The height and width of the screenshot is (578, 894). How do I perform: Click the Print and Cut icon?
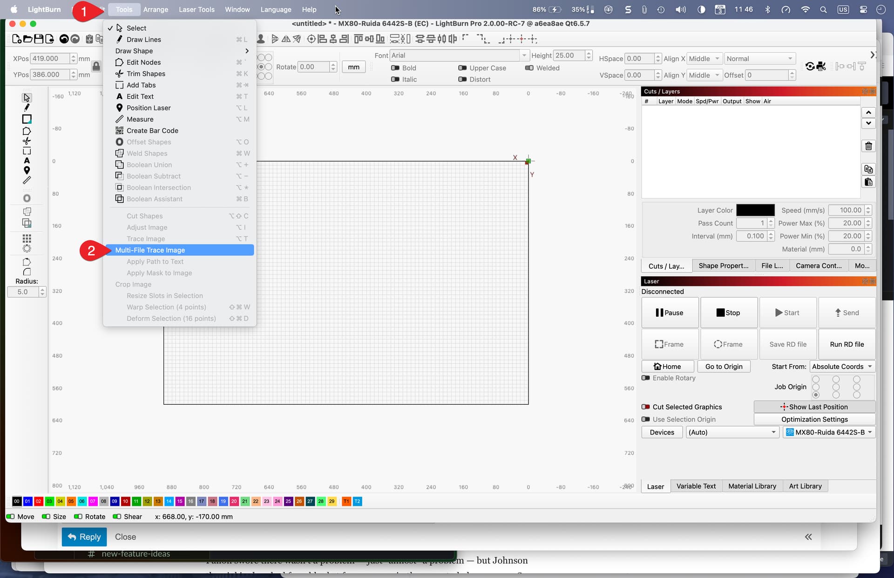point(821,66)
